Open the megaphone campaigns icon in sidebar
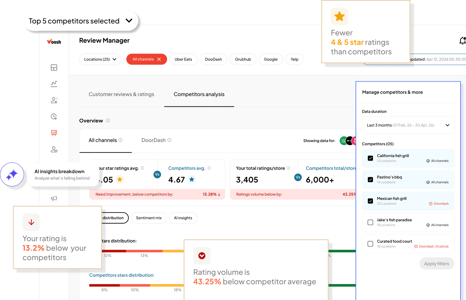This screenshot has height=300, width=466. [x=54, y=198]
